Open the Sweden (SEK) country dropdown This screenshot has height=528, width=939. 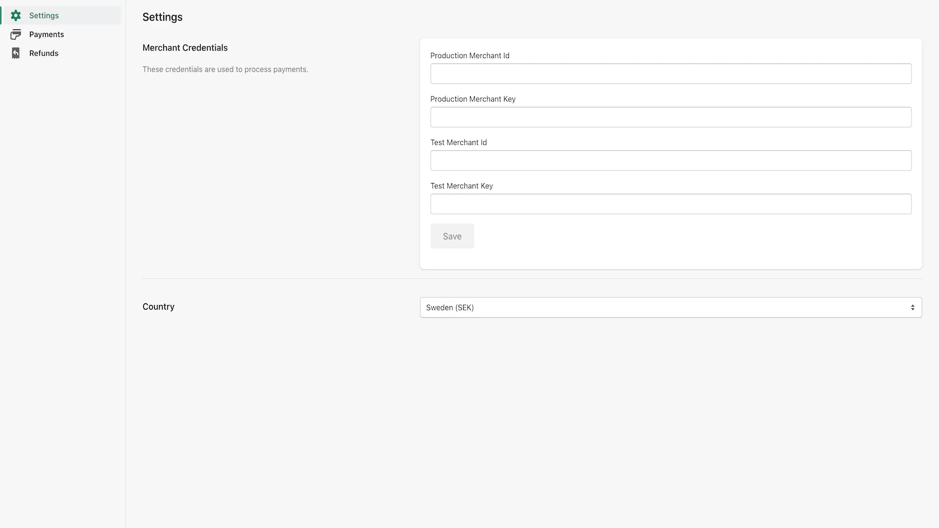point(663,307)
